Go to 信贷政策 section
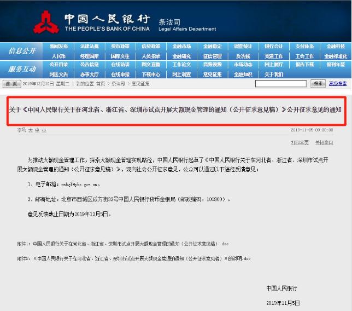This screenshot has width=352, height=311. [x=151, y=47]
